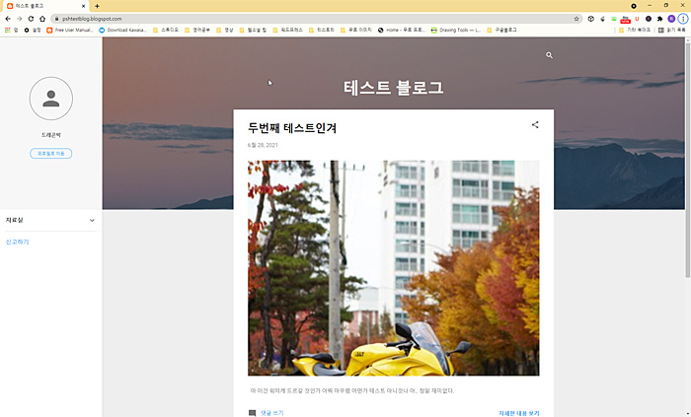The width and height of the screenshot is (691, 417).
Task: Open the Download Kawasaki bookmark
Action: pyautogui.click(x=123, y=31)
